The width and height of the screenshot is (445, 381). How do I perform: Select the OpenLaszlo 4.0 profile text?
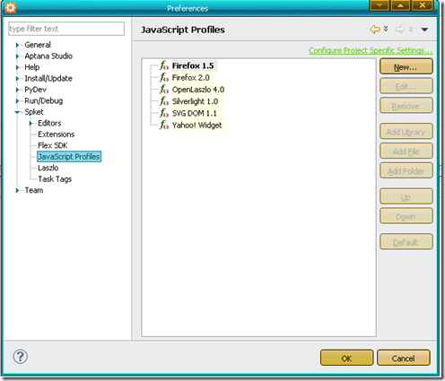pos(198,90)
